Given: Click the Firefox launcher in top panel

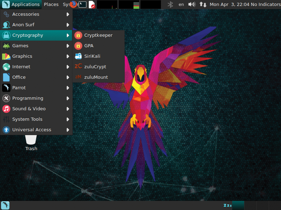Looking at the screenshot, I should [x=73, y=4].
